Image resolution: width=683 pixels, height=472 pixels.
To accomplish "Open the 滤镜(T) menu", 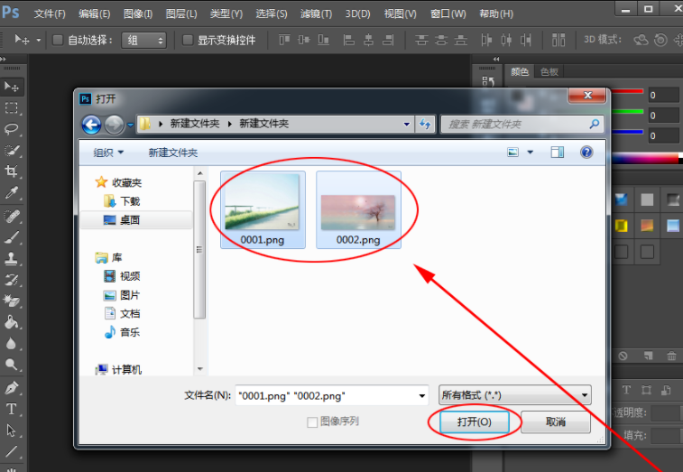I will point(315,14).
